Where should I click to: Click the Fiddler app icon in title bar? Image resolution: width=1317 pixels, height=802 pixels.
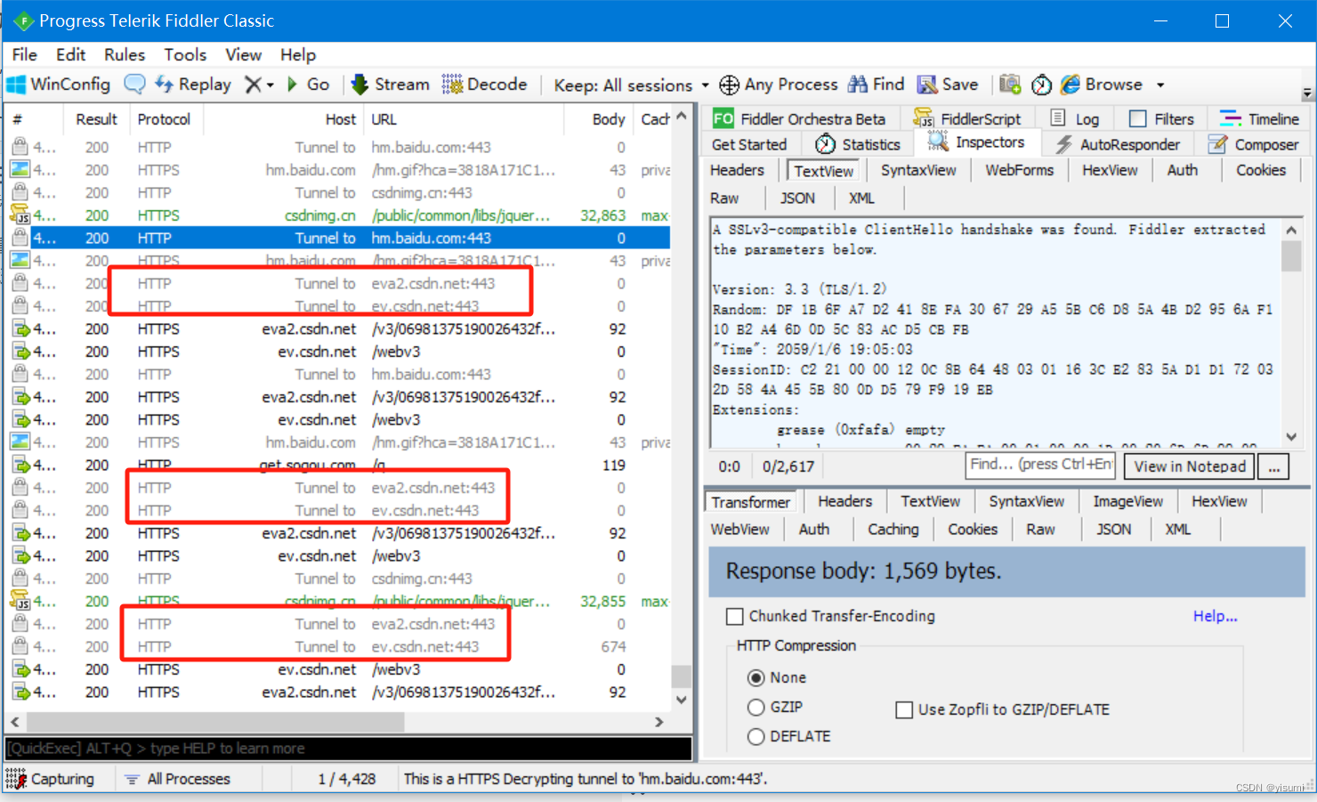(x=22, y=20)
